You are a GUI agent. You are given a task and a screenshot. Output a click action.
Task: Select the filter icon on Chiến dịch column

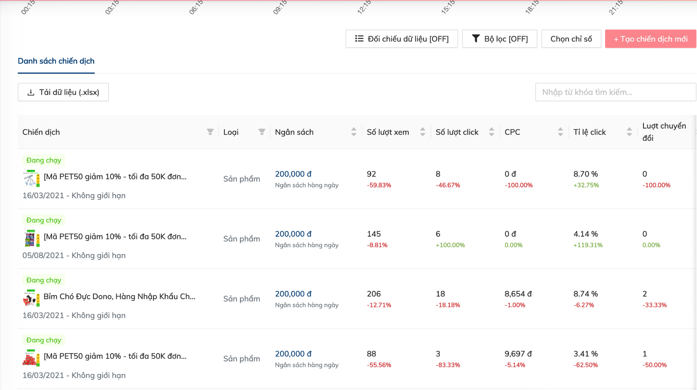(210, 132)
